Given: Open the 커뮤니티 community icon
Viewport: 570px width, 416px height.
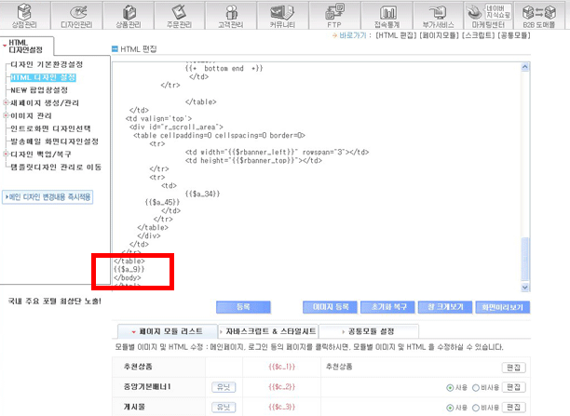Looking at the screenshot, I should tap(288, 16).
